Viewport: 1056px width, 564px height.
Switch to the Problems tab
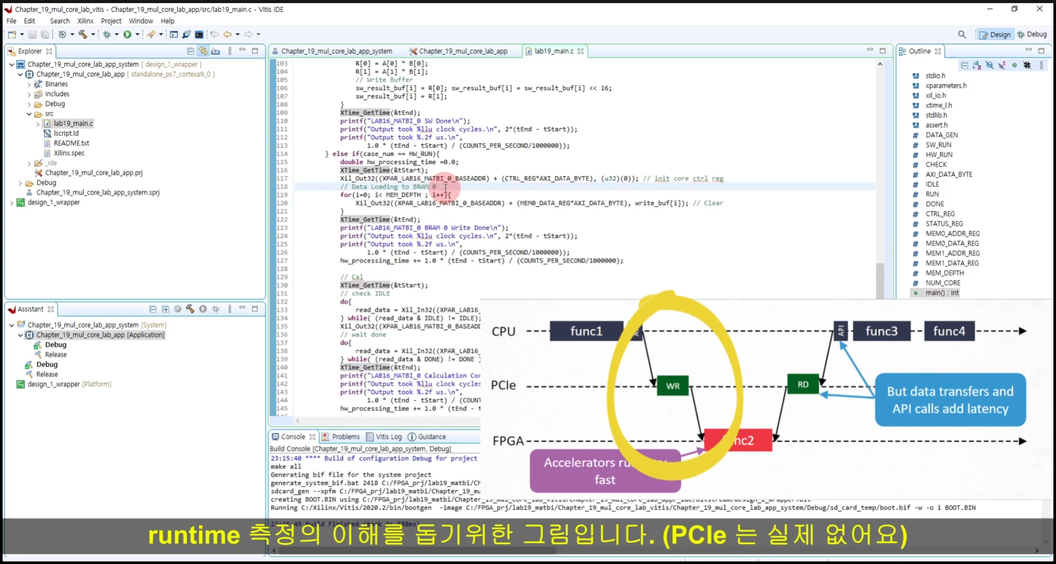tap(345, 437)
